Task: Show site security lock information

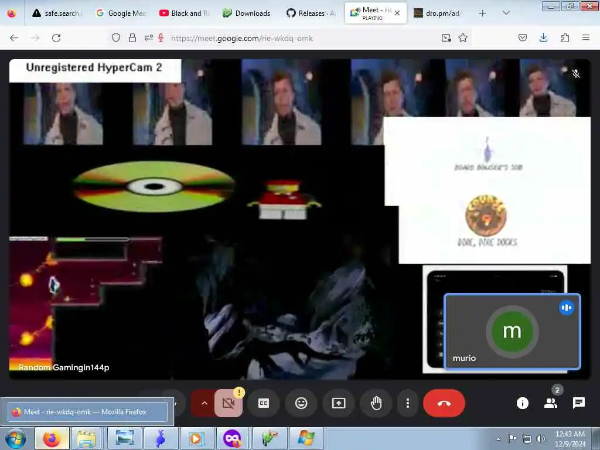Action: click(132, 38)
